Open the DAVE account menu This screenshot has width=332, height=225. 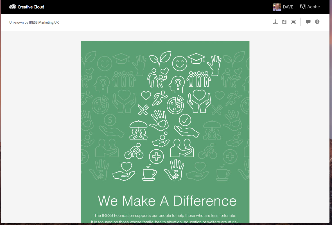(x=283, y=7)
